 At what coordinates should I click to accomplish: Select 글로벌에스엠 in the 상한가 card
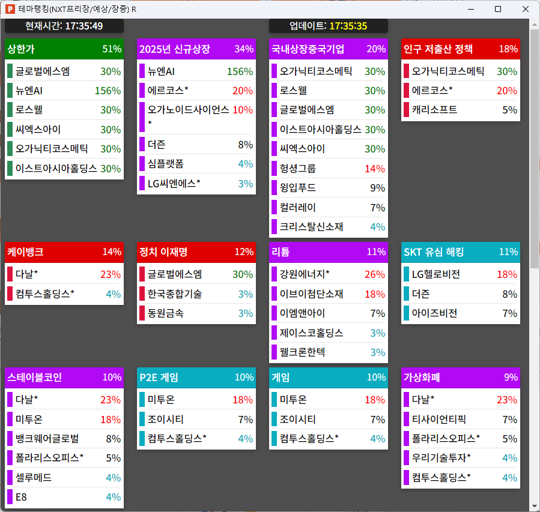[x=64, y=71]
